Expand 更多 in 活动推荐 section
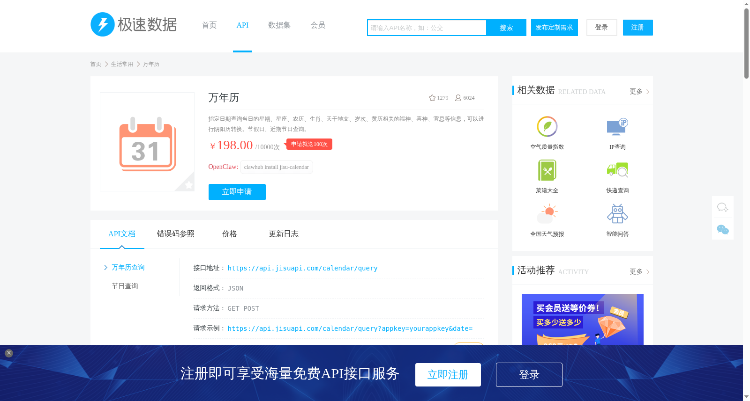The image size is (750, 401). [x=639, y=272]
